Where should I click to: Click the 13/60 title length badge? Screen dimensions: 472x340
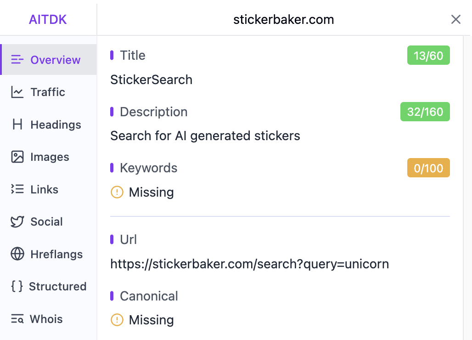click(x=428, y=56)
